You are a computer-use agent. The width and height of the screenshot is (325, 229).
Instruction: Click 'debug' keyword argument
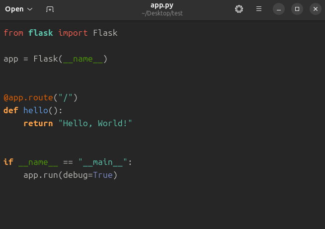[76, 175]
